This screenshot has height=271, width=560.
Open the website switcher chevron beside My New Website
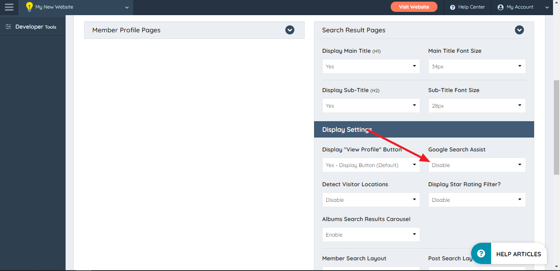(x=126, y=7)
